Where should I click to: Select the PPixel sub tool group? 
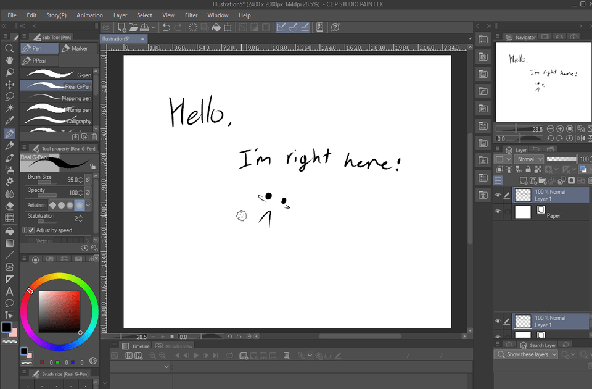pos(39,61)
